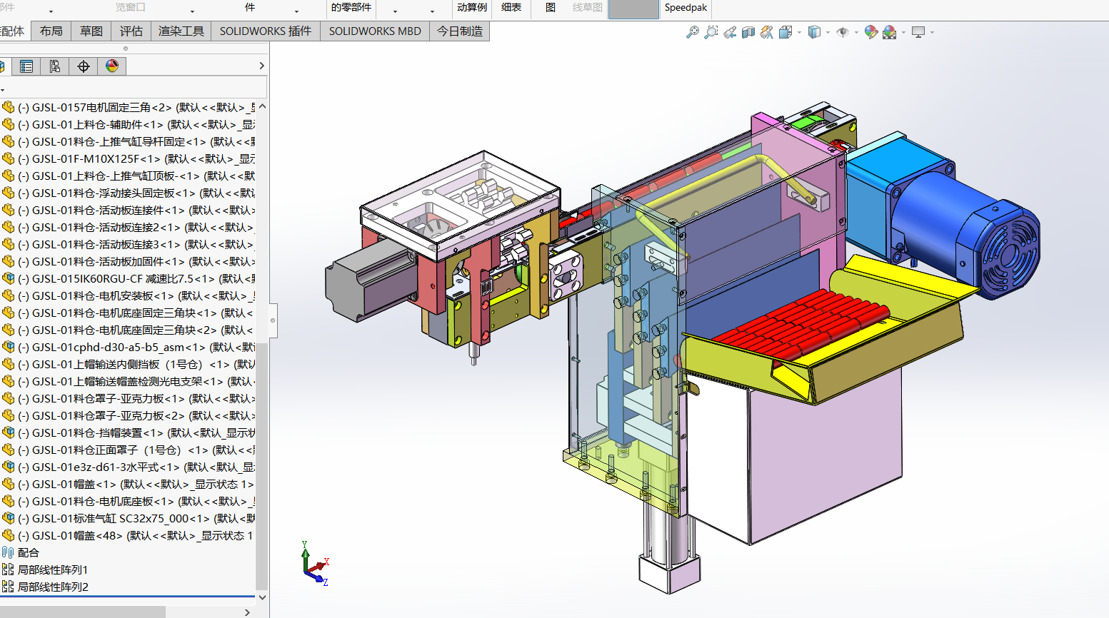Open the View Orientation dropdown arrow
The image size is (1109, 618).
799,32
